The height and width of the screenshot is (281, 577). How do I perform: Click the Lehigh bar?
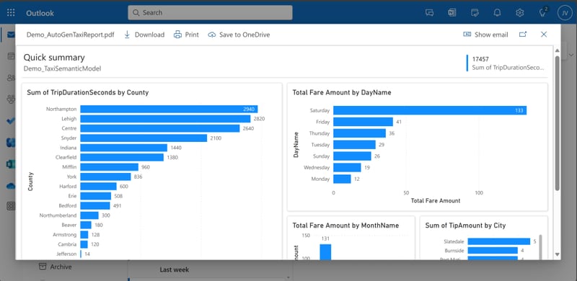pos(165,119)
